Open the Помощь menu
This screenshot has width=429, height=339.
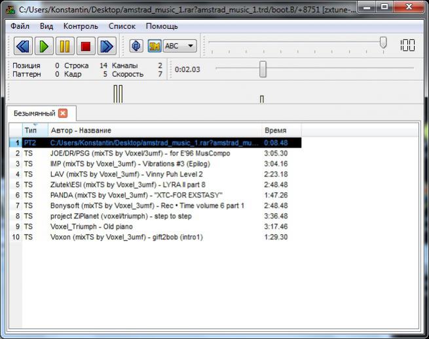coord(162,26)
